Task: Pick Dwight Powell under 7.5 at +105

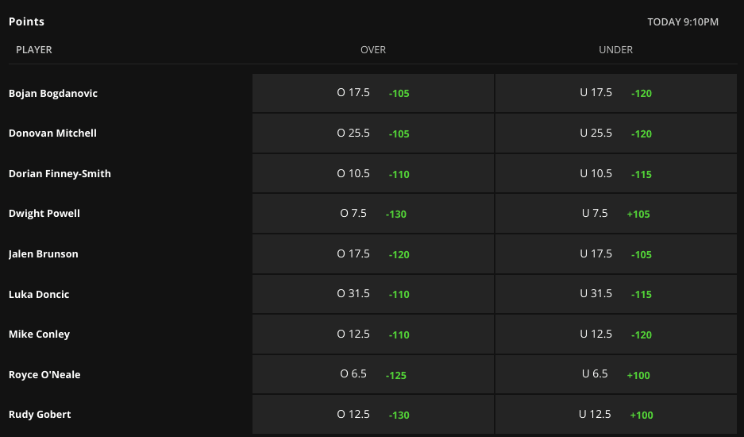Action: point(616,214)
